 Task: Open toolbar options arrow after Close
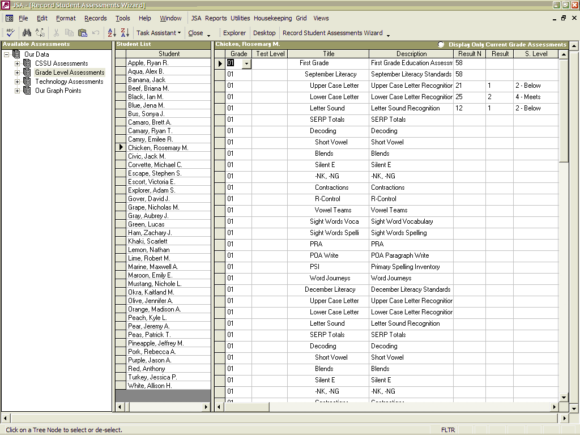[208, 35]
